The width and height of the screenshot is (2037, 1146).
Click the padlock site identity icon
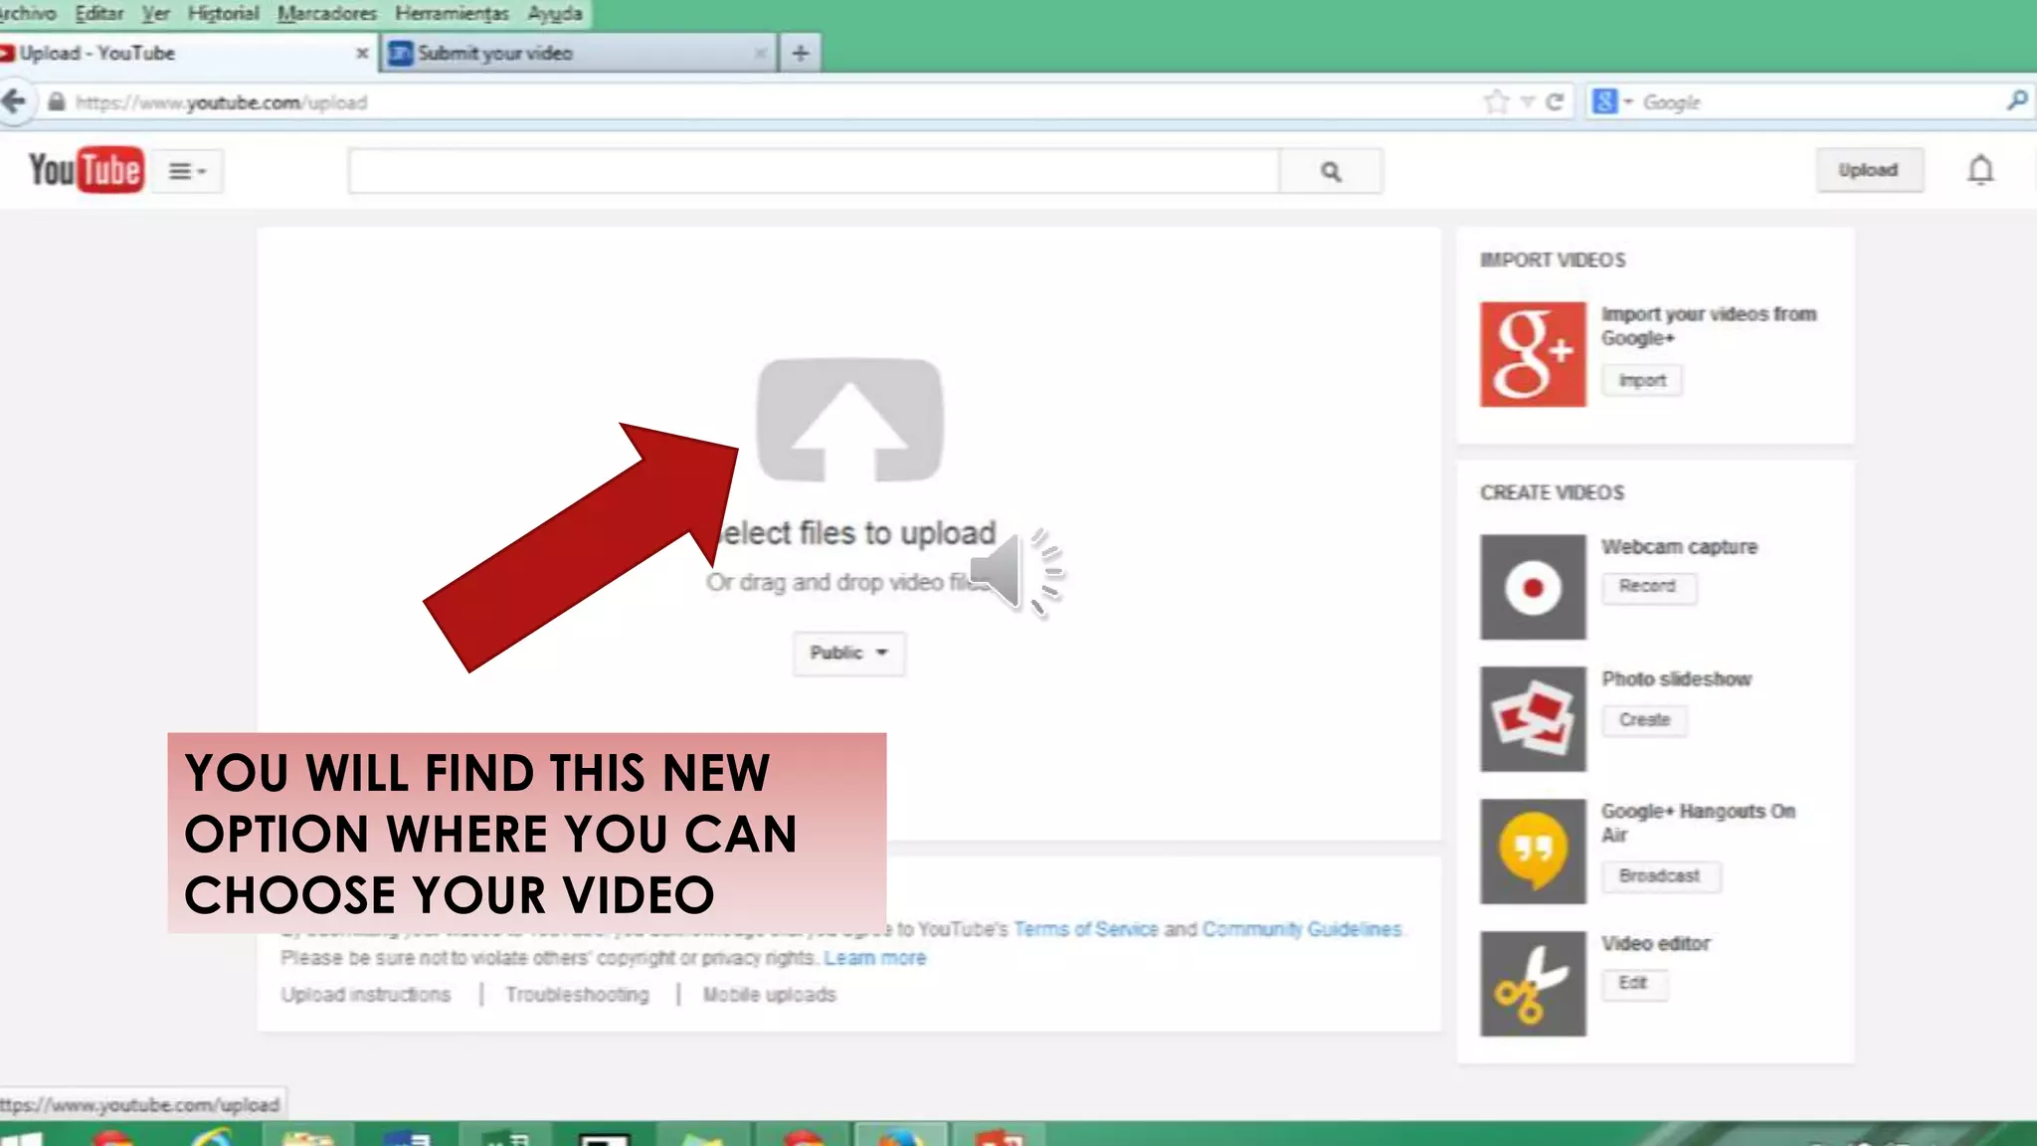pyautogui.click(x=57, y=101)
